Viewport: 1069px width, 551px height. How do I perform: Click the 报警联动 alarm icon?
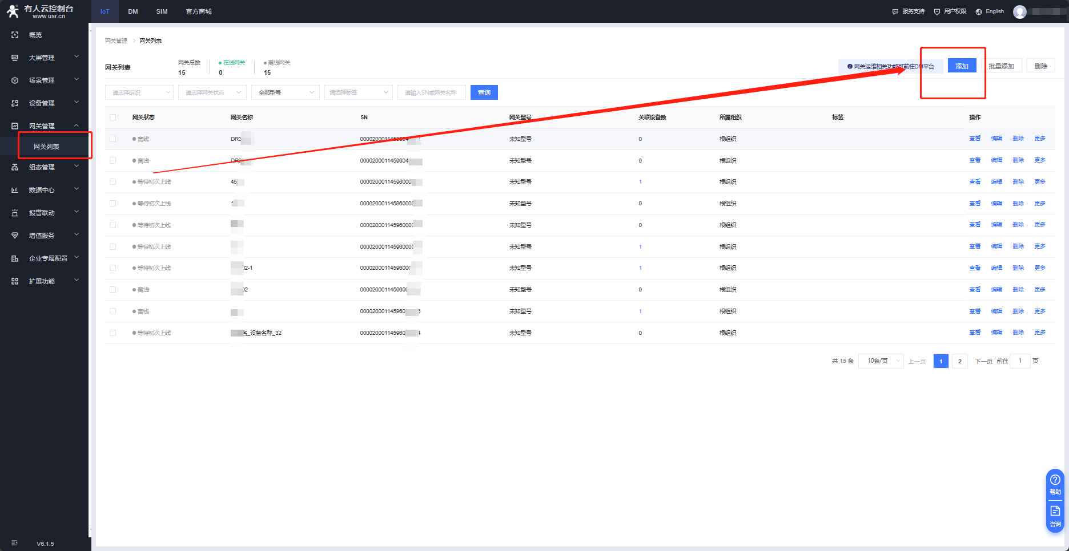(x=15, y=213)
